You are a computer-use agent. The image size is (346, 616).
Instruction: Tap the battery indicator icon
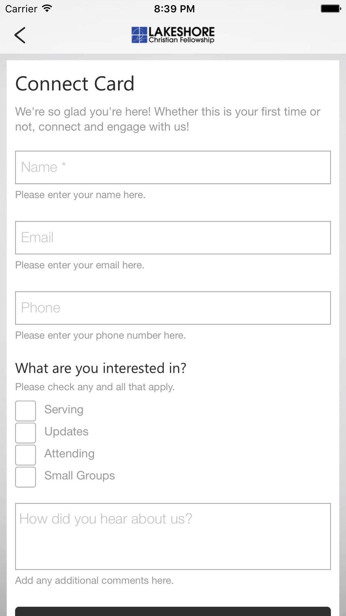pyautogui.click(x=330, y=9)
